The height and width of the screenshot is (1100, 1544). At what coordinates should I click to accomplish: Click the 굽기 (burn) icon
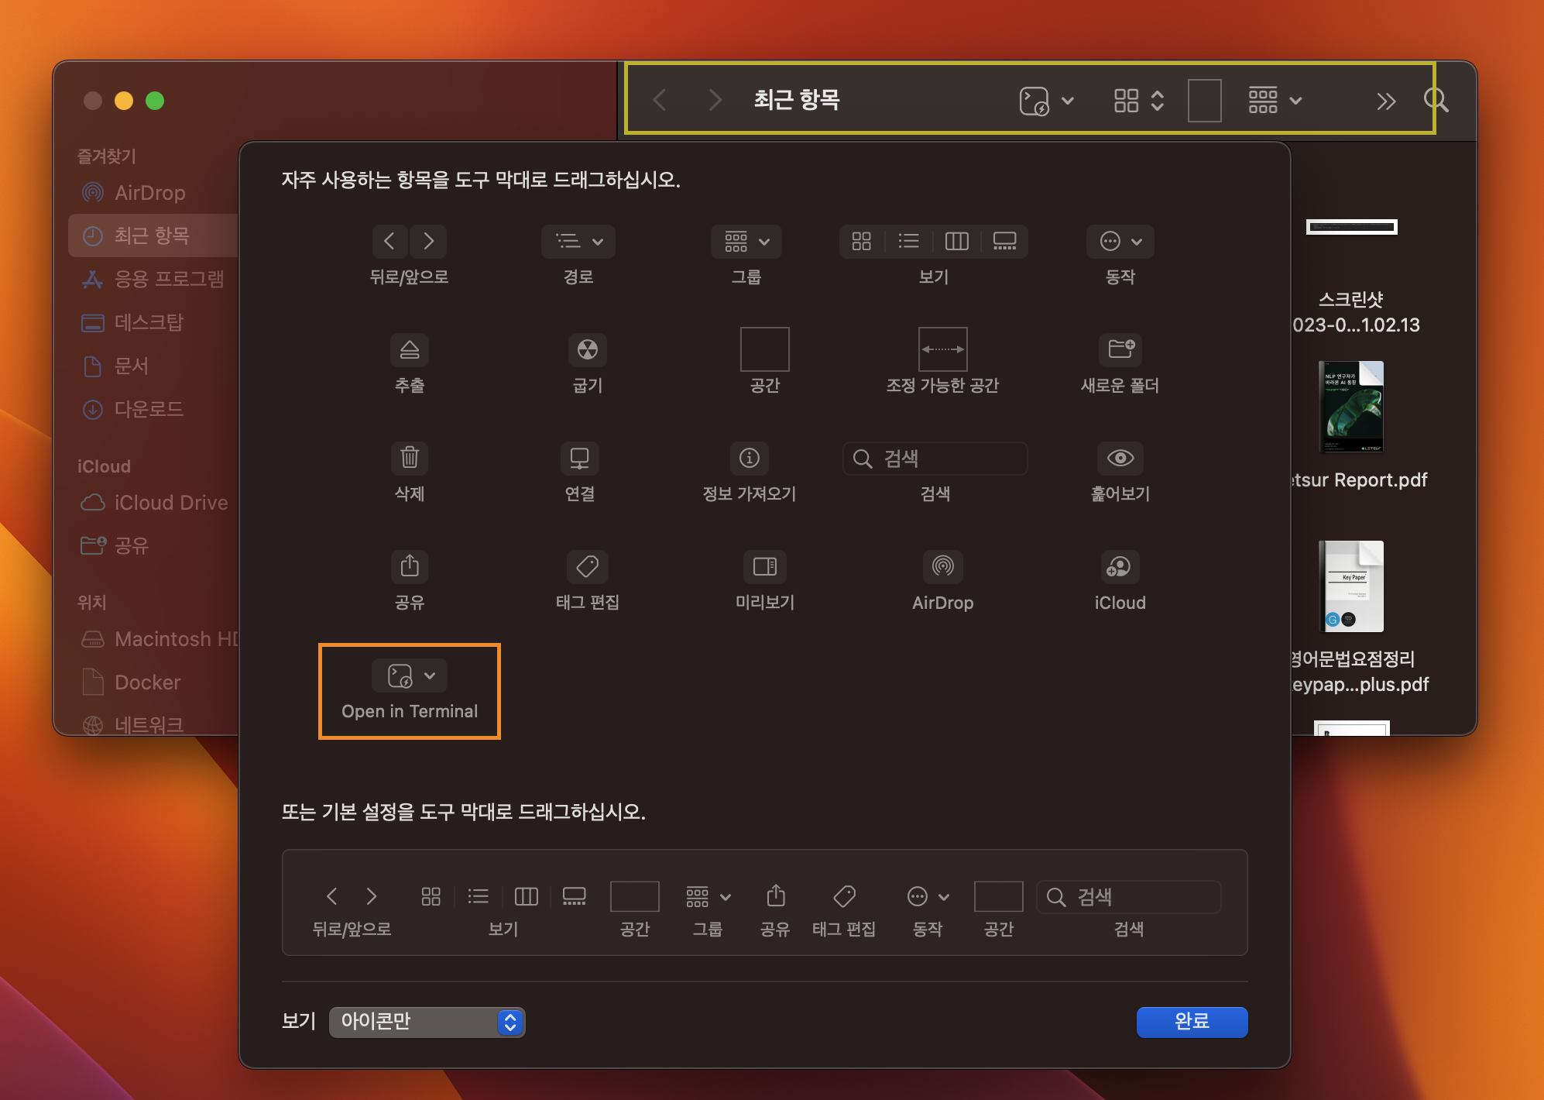pyautogui.click(x=587, y=349)
